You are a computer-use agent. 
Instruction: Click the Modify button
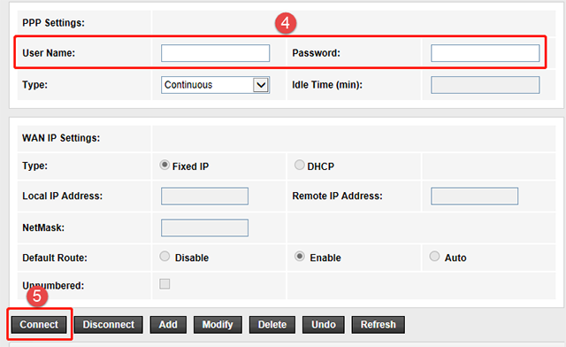tap(218, 325)
